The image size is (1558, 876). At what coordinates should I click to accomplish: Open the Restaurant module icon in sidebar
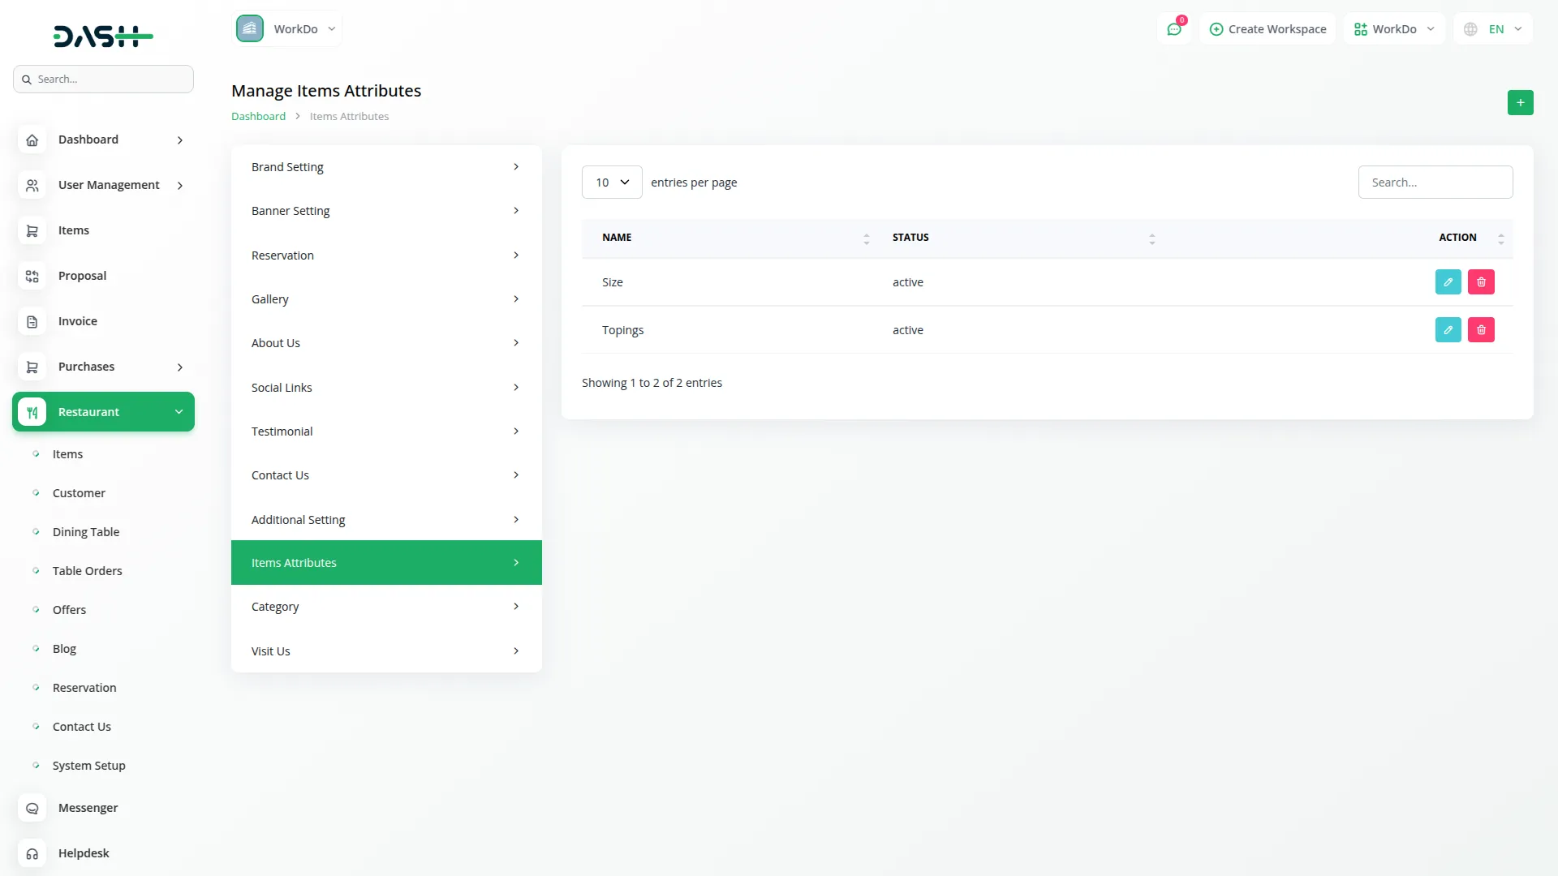click(32, 412)
